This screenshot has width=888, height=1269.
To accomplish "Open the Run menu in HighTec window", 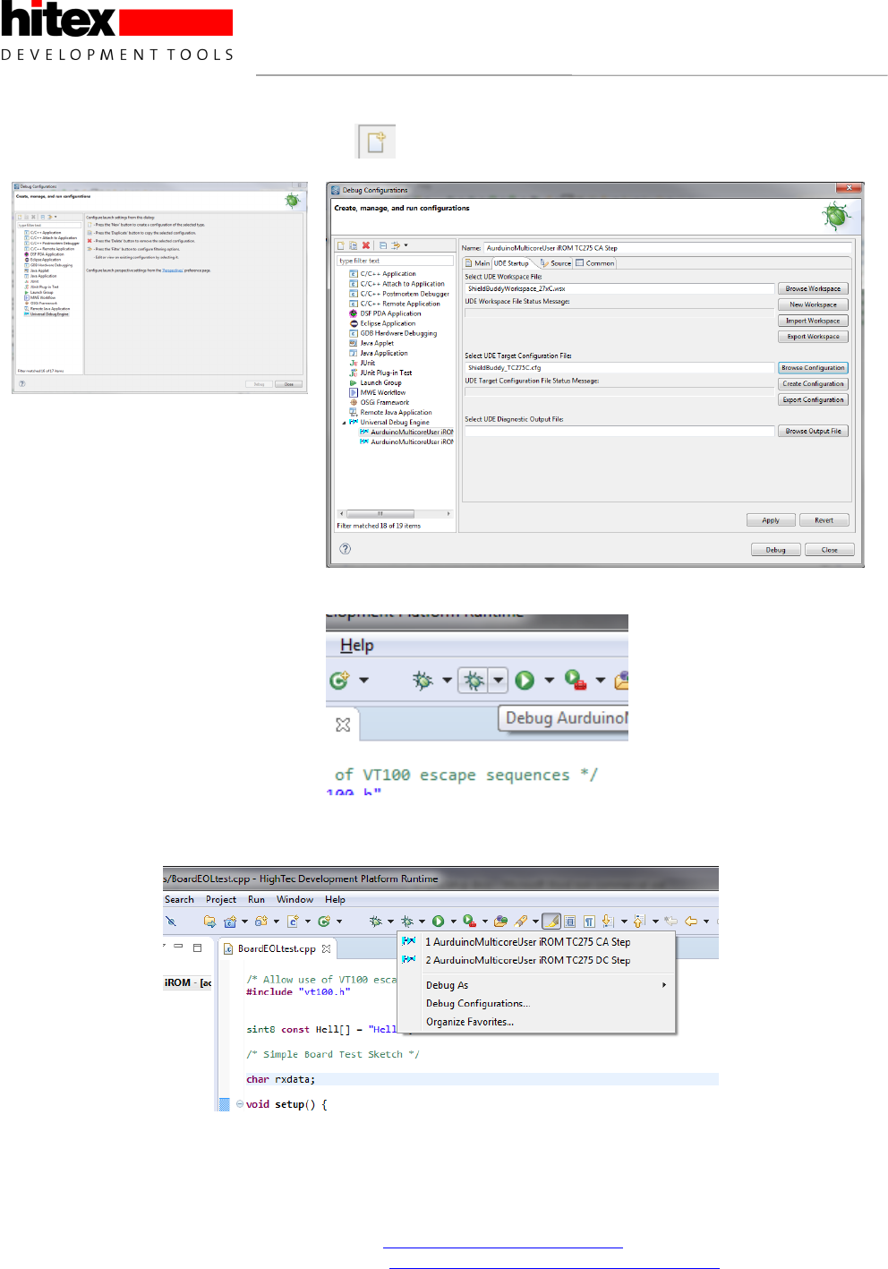I will pyautogui.click(x=256, y=899).
